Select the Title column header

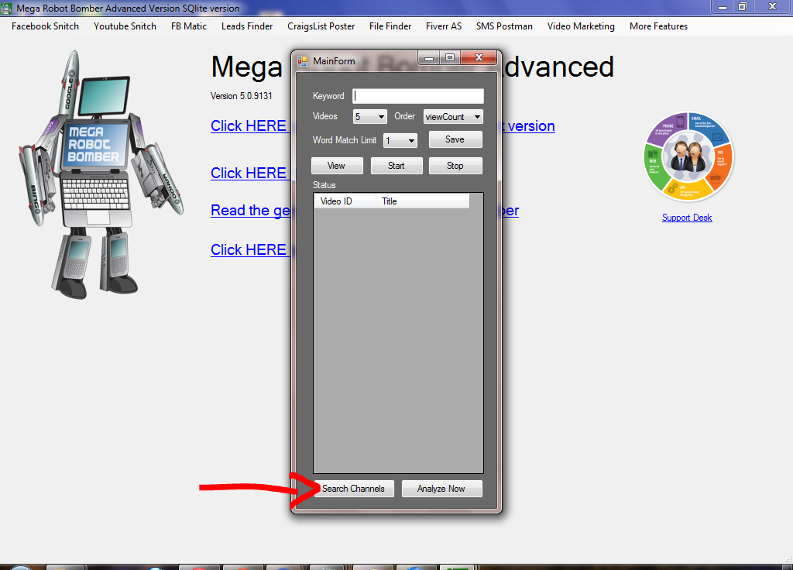tap(422, 201)
